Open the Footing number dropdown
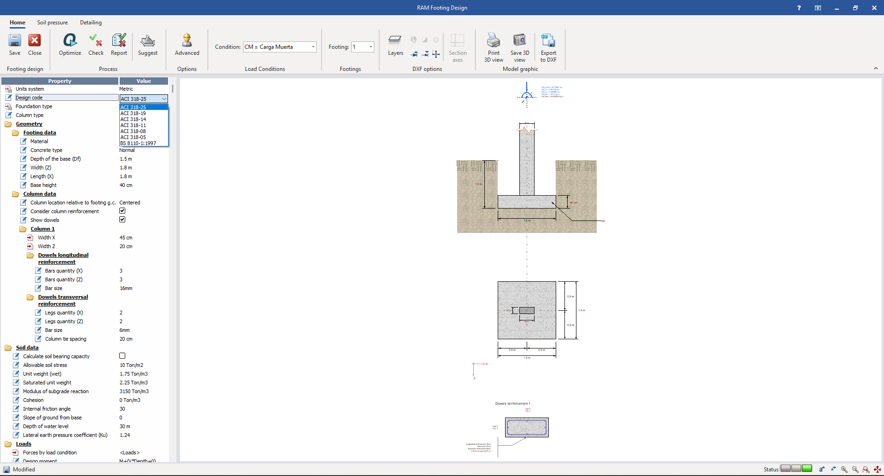 tap(371, 47)
